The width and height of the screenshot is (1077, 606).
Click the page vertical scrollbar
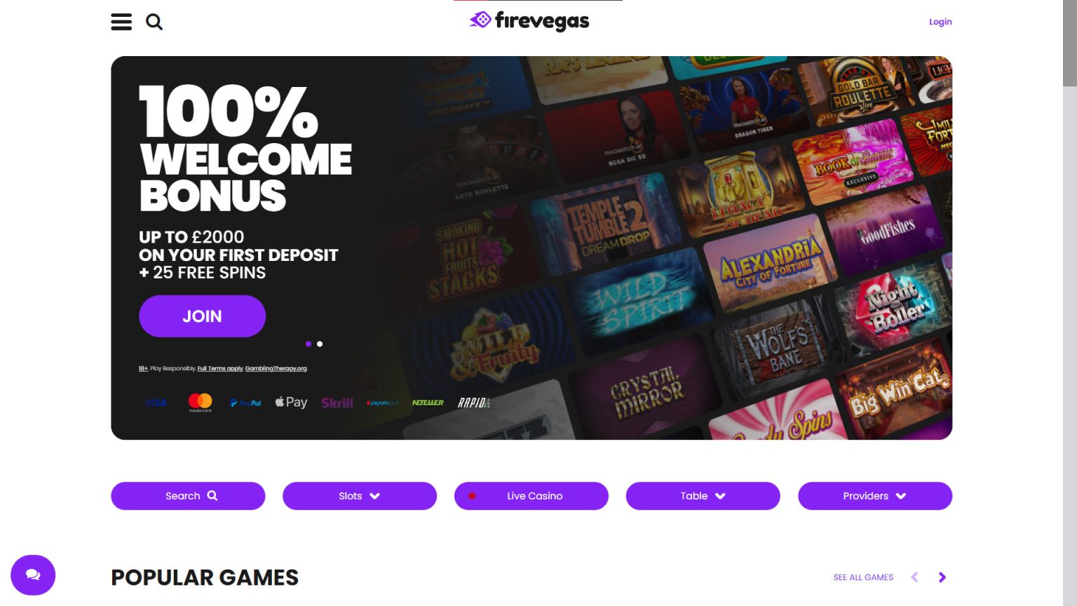1070,303
